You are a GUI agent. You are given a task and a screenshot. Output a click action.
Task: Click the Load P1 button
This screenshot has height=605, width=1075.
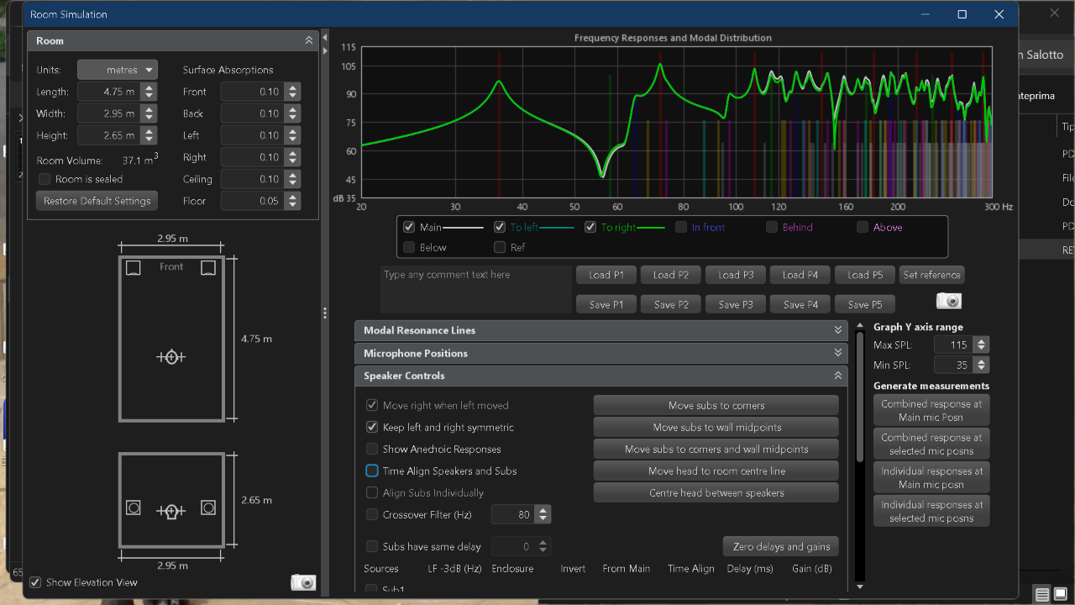click(606, 275)
